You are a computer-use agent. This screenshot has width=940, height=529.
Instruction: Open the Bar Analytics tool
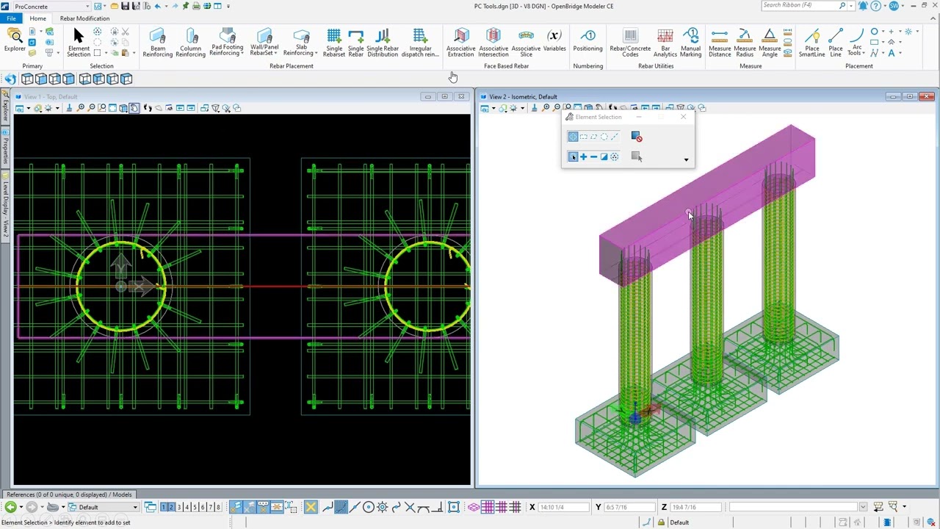(665, 43)
